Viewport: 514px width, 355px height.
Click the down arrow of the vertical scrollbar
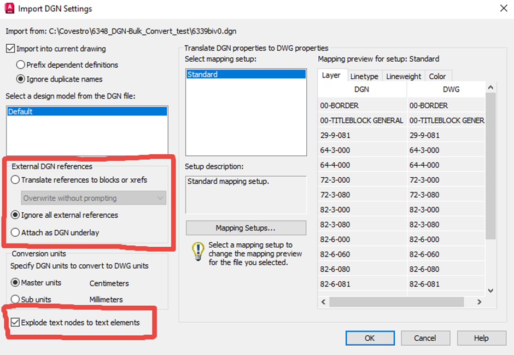click(490, 290)
